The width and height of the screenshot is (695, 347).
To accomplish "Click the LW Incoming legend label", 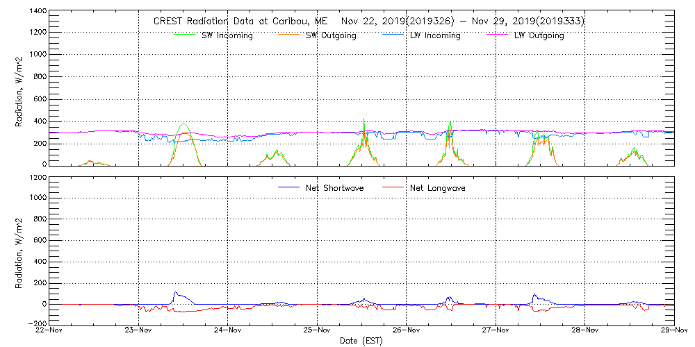I will [x=435, y=35].
